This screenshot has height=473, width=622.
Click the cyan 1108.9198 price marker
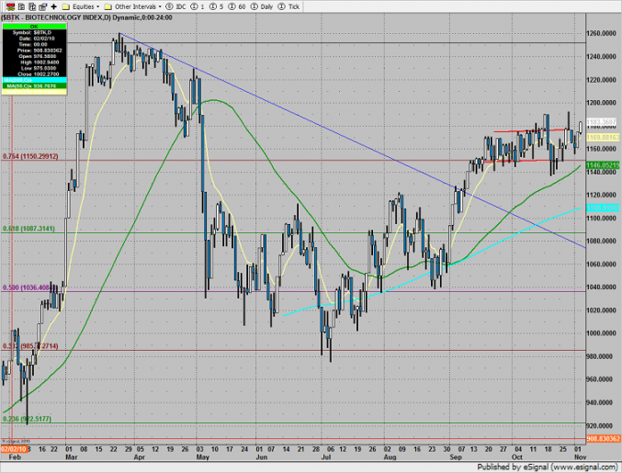603,208
